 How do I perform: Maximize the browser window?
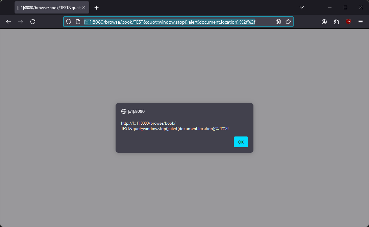pyautogui.click(x=345, y=7)
